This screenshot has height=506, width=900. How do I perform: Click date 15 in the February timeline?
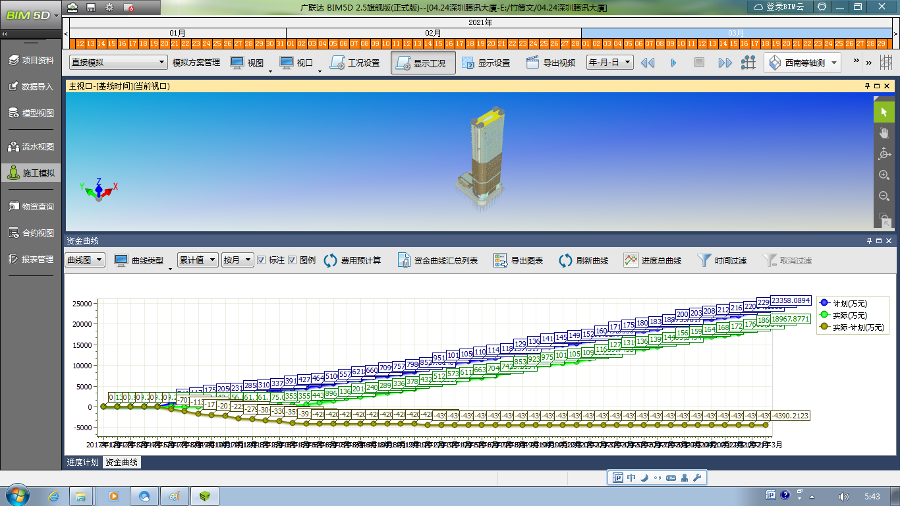click(439, 43)
